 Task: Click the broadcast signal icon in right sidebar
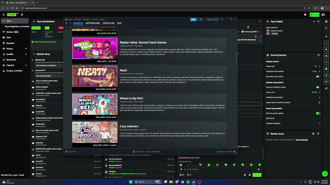(x=326, y=62)
